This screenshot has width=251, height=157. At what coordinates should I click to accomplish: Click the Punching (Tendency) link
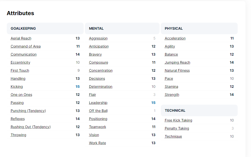tap(28, 111)
